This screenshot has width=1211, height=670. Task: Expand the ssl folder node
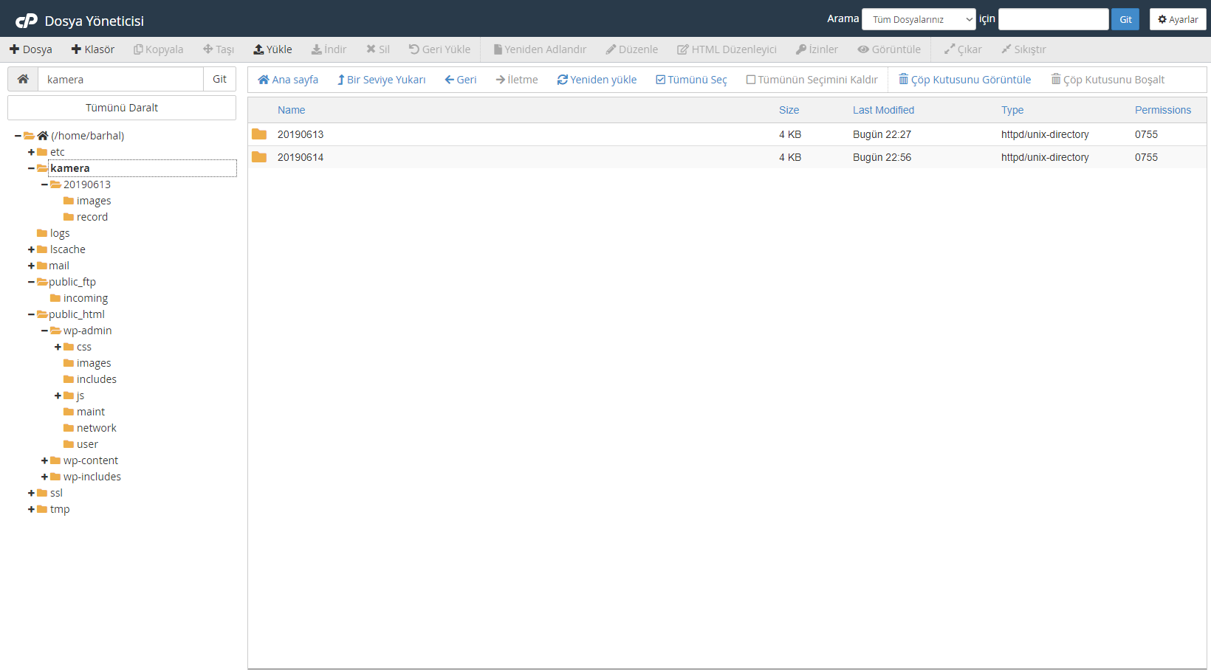[x=31, y=493]
